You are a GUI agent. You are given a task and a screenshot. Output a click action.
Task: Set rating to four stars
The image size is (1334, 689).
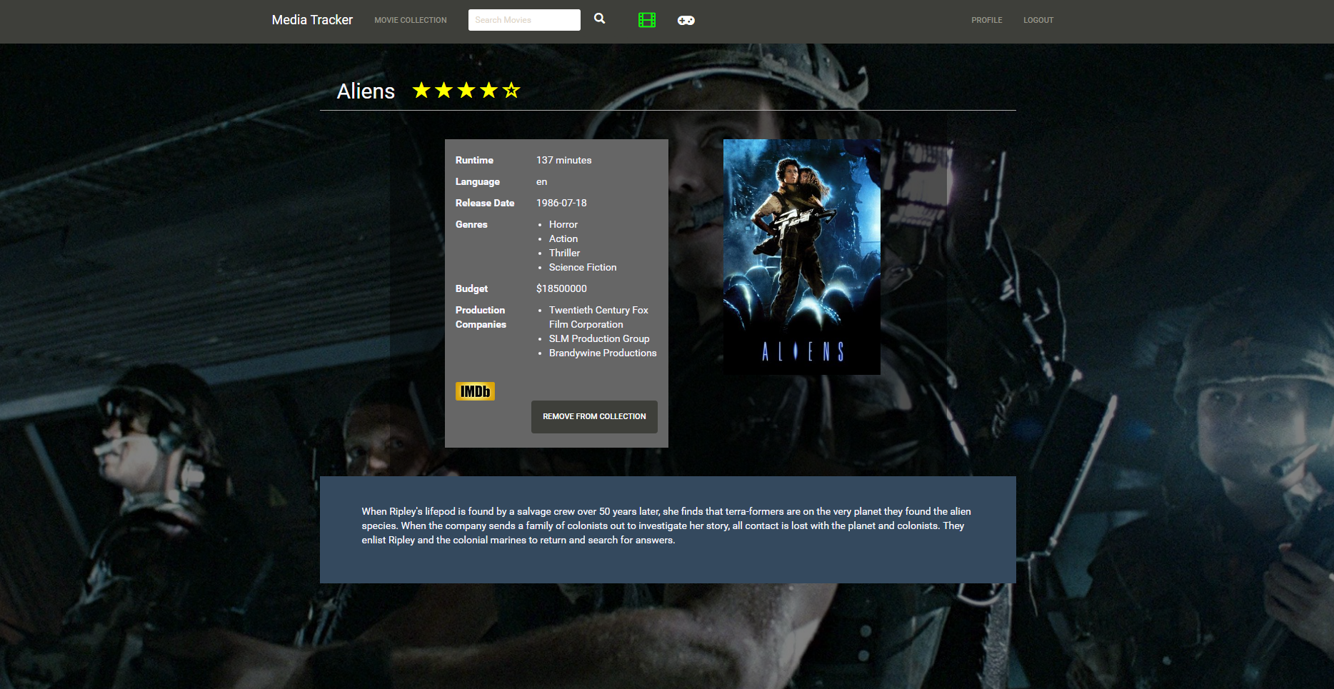pyautogui.click(x=489, y=91)
